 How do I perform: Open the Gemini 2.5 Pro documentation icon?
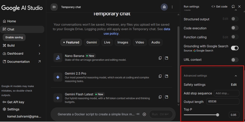point(167,76)
